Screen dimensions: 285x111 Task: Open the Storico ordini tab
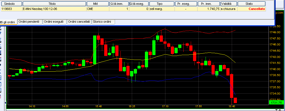(x=103, y=22)
